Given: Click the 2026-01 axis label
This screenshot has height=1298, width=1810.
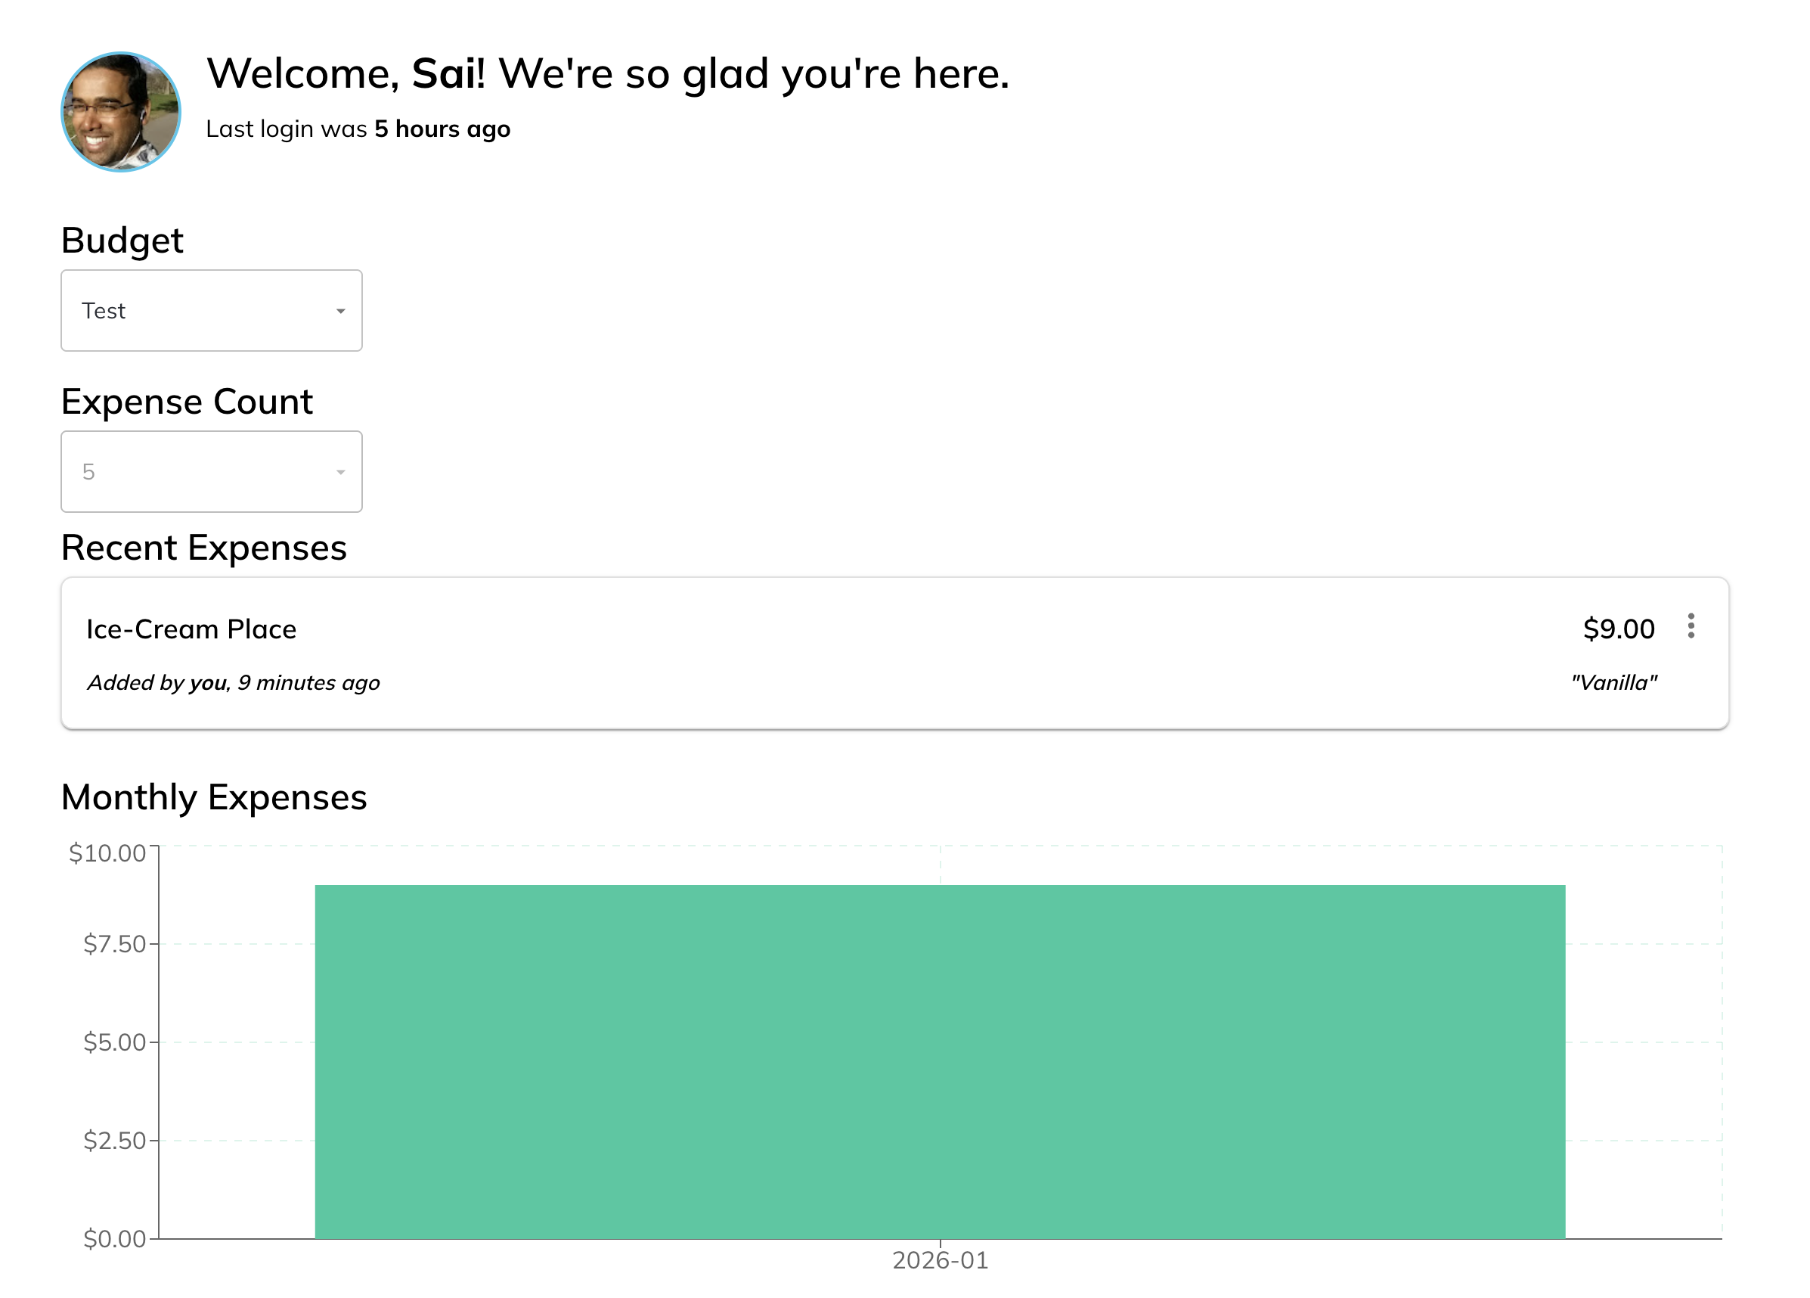Looking at the screenshot, I should pos(939,1260).
